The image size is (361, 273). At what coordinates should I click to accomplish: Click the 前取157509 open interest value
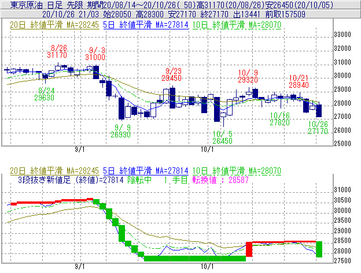pos(285,14)
